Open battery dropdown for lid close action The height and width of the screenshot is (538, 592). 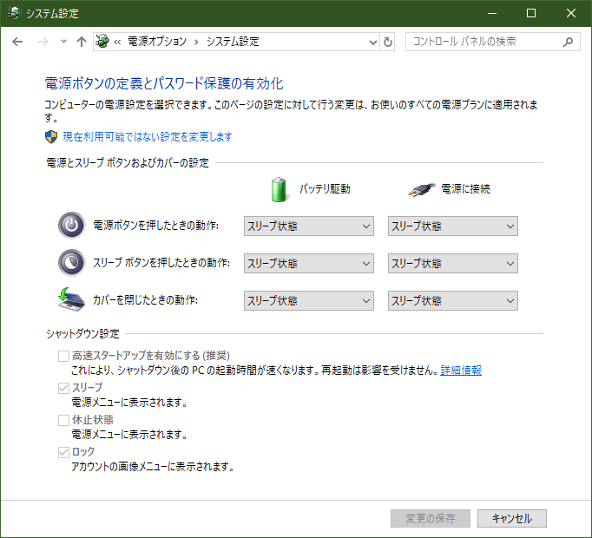(309, 300)
